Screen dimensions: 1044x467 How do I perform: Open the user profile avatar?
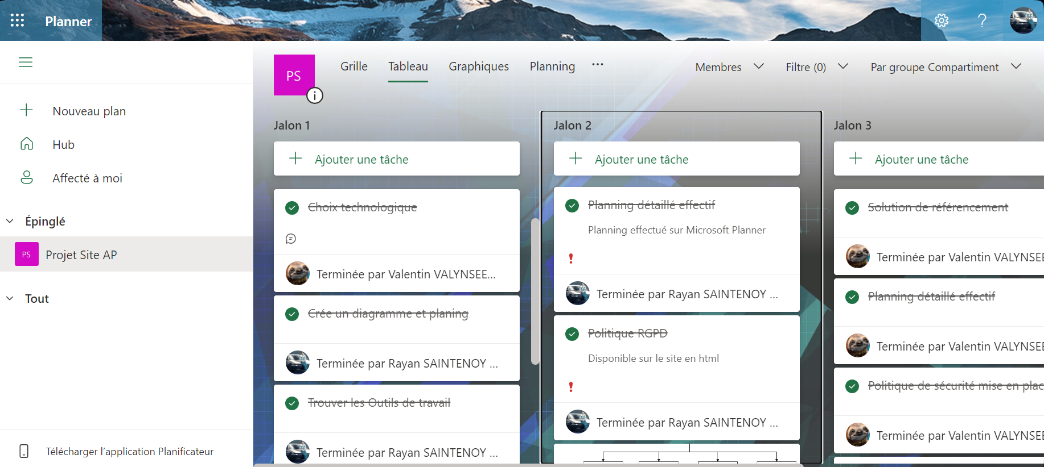pos(1023,20)
